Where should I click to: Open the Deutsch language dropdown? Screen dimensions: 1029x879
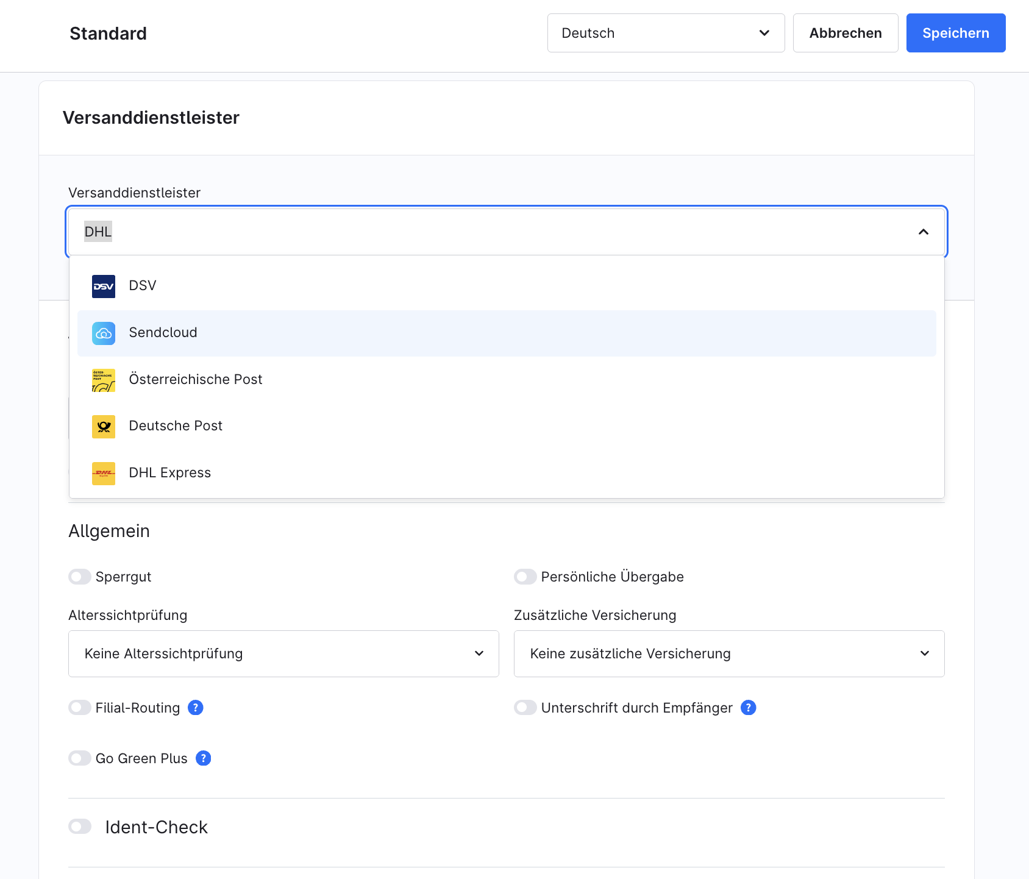(666, 33)
